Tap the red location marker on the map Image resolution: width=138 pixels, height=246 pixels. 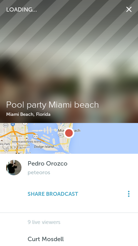[69, 133]
